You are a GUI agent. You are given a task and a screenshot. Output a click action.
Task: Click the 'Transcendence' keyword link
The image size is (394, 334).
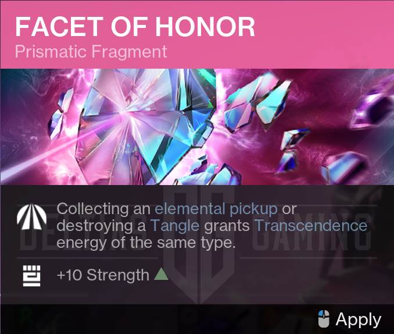tap(311, 225)
